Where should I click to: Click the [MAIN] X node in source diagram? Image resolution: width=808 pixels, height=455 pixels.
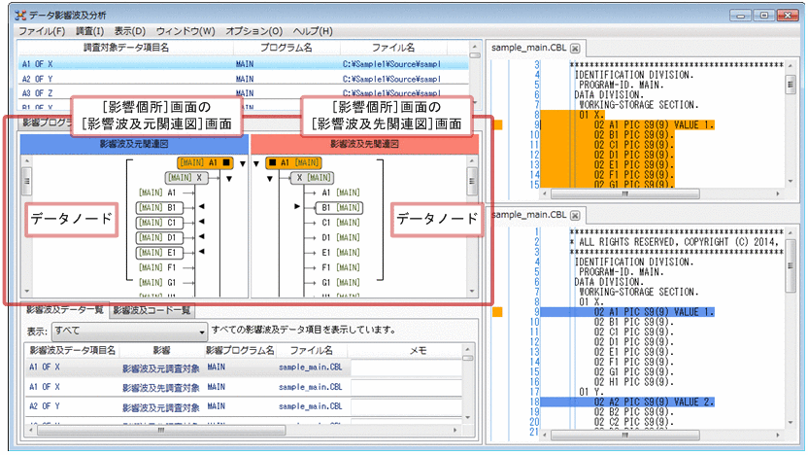(x=186, y=178)
